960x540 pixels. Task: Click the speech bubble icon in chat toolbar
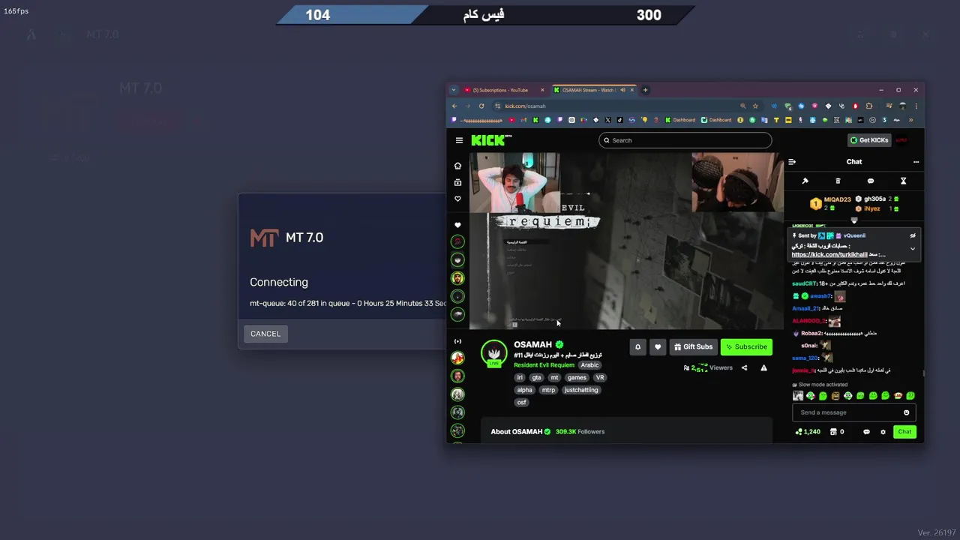[871, 181]
